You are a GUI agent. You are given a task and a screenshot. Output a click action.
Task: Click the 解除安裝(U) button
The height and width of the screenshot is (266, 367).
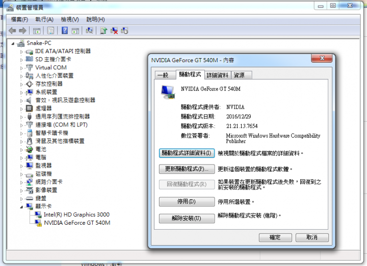pyautogui.click(x=187, y=219)
